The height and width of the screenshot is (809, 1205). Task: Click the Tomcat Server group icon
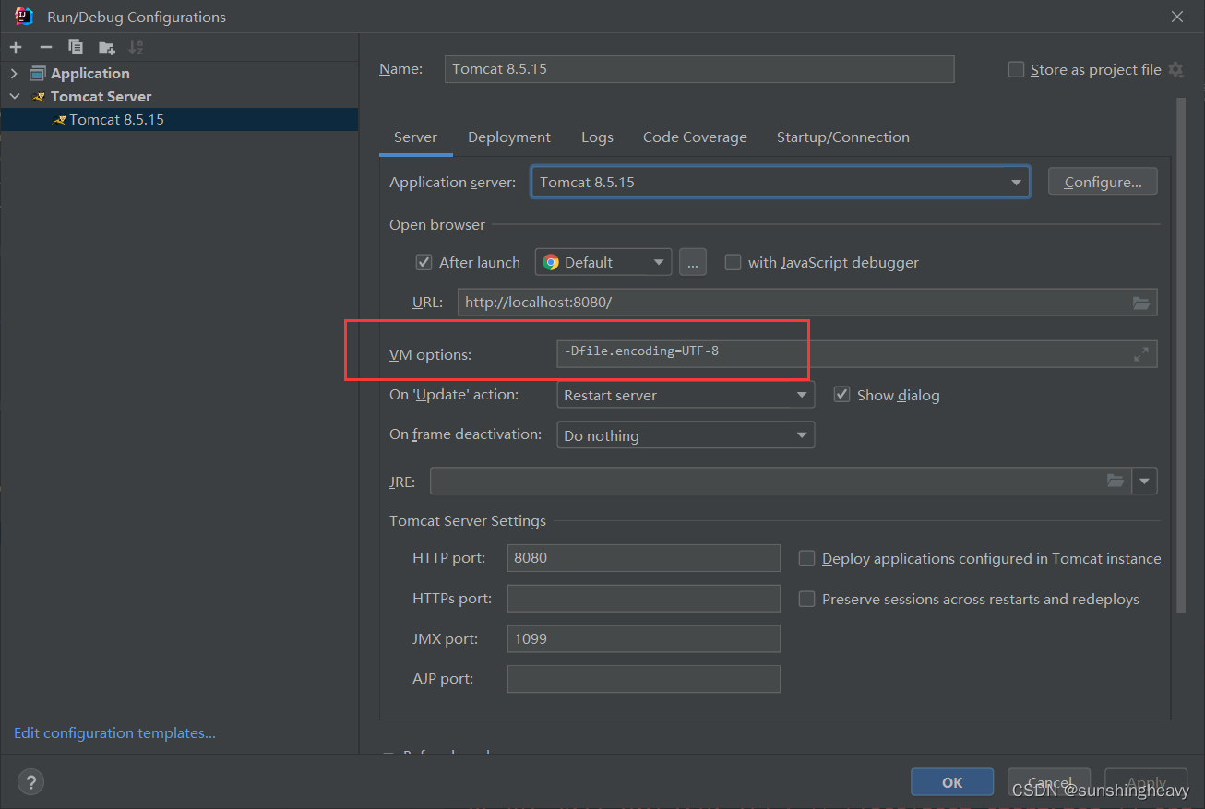[x=38, y=96]
